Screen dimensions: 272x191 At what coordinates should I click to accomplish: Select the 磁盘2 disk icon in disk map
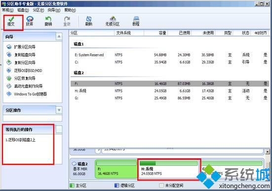(x=74, y=163)
